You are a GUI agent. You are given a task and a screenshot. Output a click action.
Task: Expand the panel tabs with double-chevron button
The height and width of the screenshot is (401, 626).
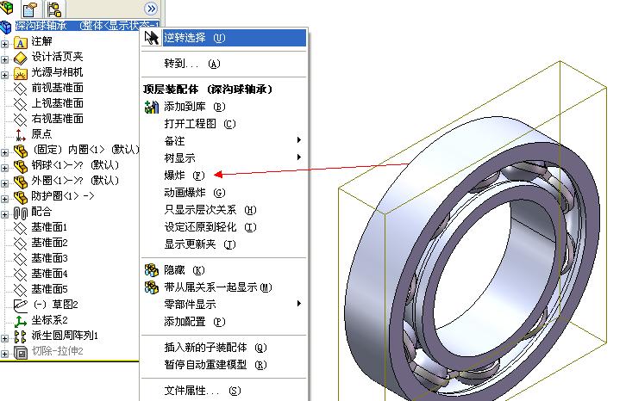[151, 9]
